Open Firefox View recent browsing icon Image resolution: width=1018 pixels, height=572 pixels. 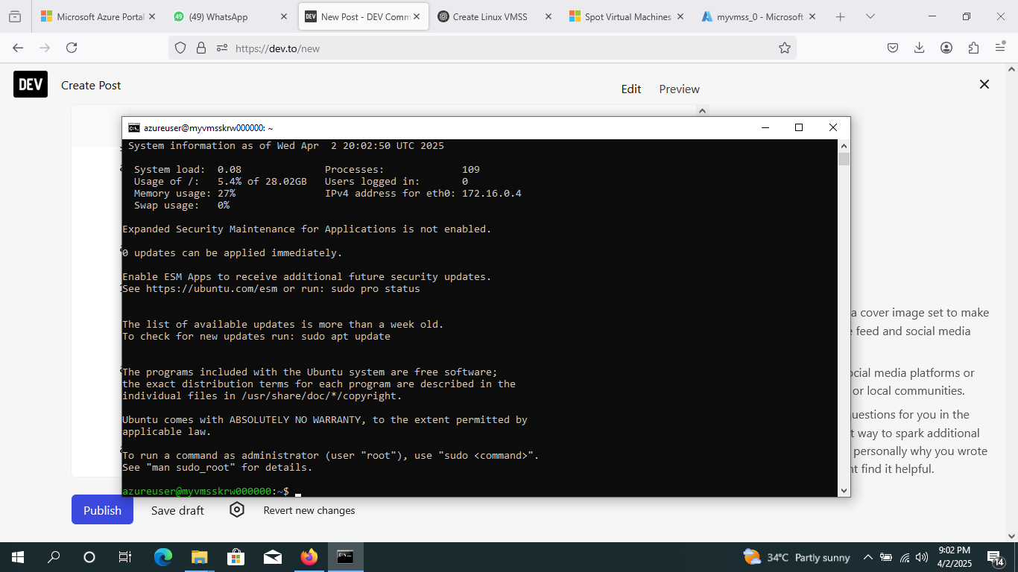point(16,16)
